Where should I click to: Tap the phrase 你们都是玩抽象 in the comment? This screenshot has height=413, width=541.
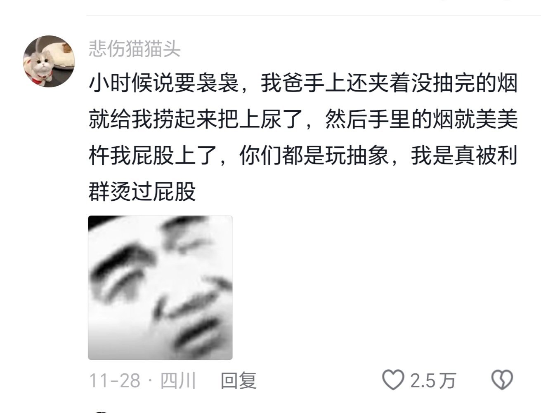314,157
